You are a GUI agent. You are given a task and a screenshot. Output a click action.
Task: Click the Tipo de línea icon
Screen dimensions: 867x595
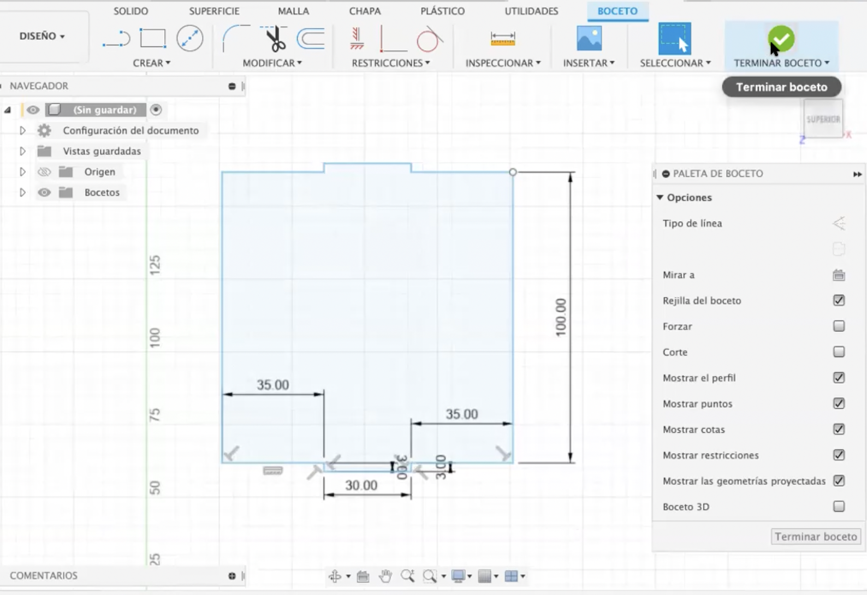[x=839, y=223]
